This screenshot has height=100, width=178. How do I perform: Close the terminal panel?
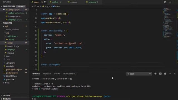(175, 74)
